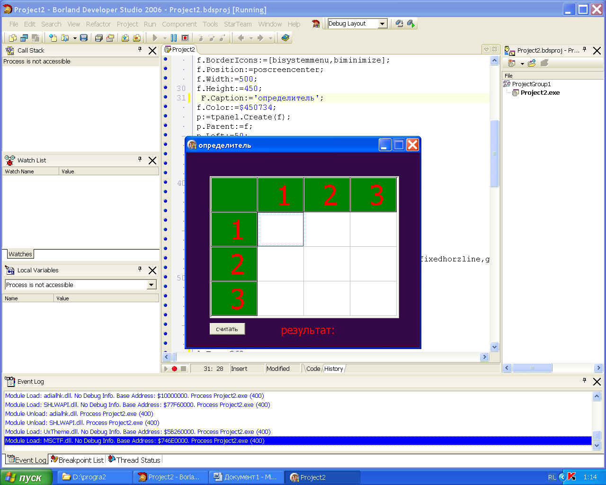Click the editor horizontal scrollbar right arrow
The width and height of the screenshot is (606, 485).
(x=484, y=357)
